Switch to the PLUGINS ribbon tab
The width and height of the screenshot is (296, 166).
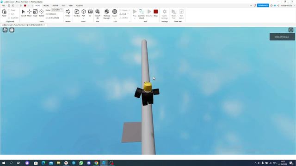79,6
